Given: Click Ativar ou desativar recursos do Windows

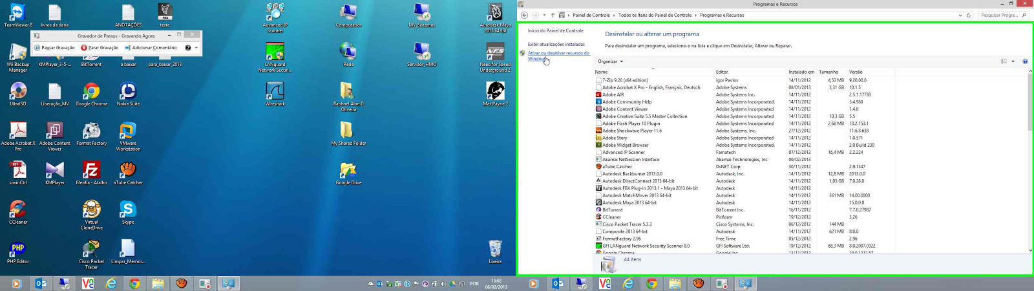Looking at the screenshot, I should tap(558, 56).
